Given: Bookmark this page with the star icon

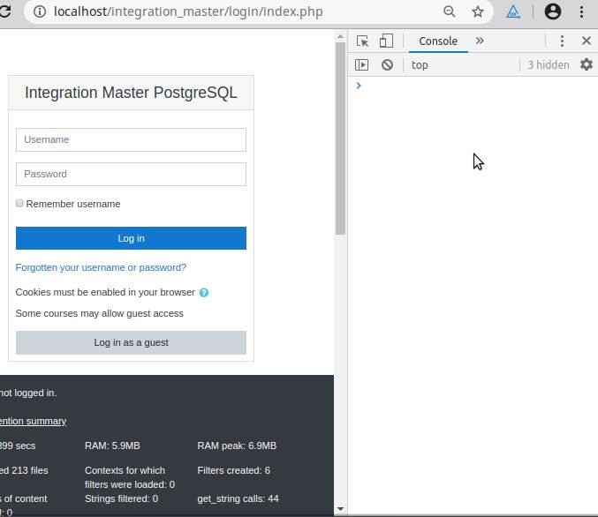Looking at the screenshot, I should click(478, 11).
